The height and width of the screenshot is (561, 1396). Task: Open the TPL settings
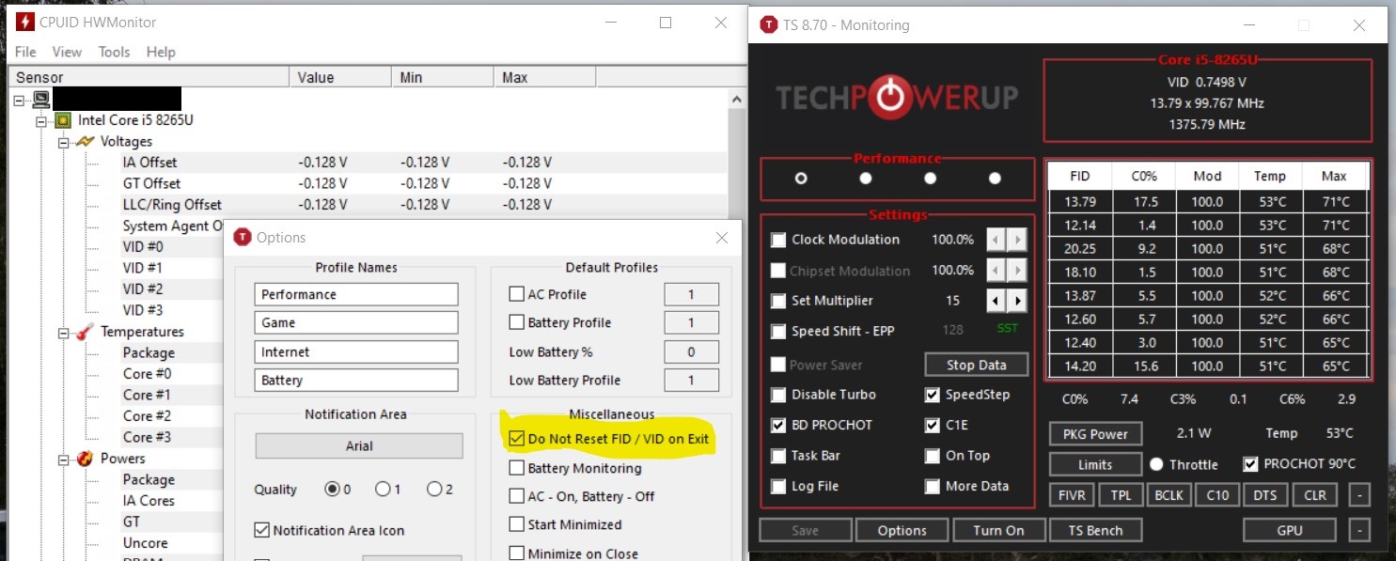coord(1121,495)
